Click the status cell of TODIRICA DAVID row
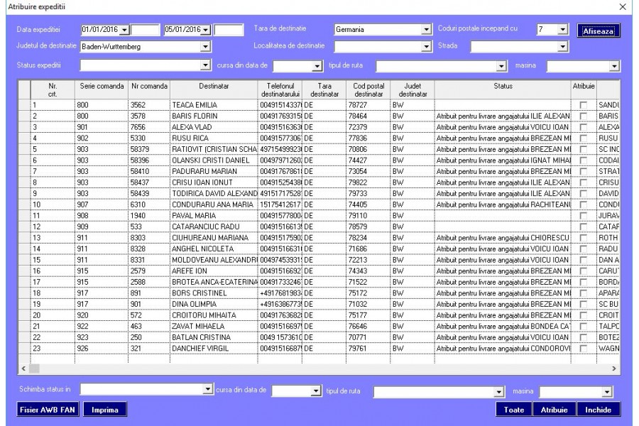 [x=503, y=194]
